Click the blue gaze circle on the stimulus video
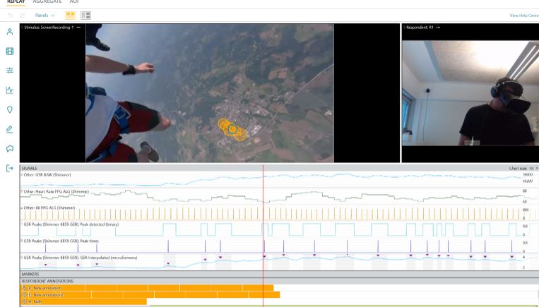Image resolution: width=539 pixels, height=307 pixels. pyautogui.click(x=232, y=129)
